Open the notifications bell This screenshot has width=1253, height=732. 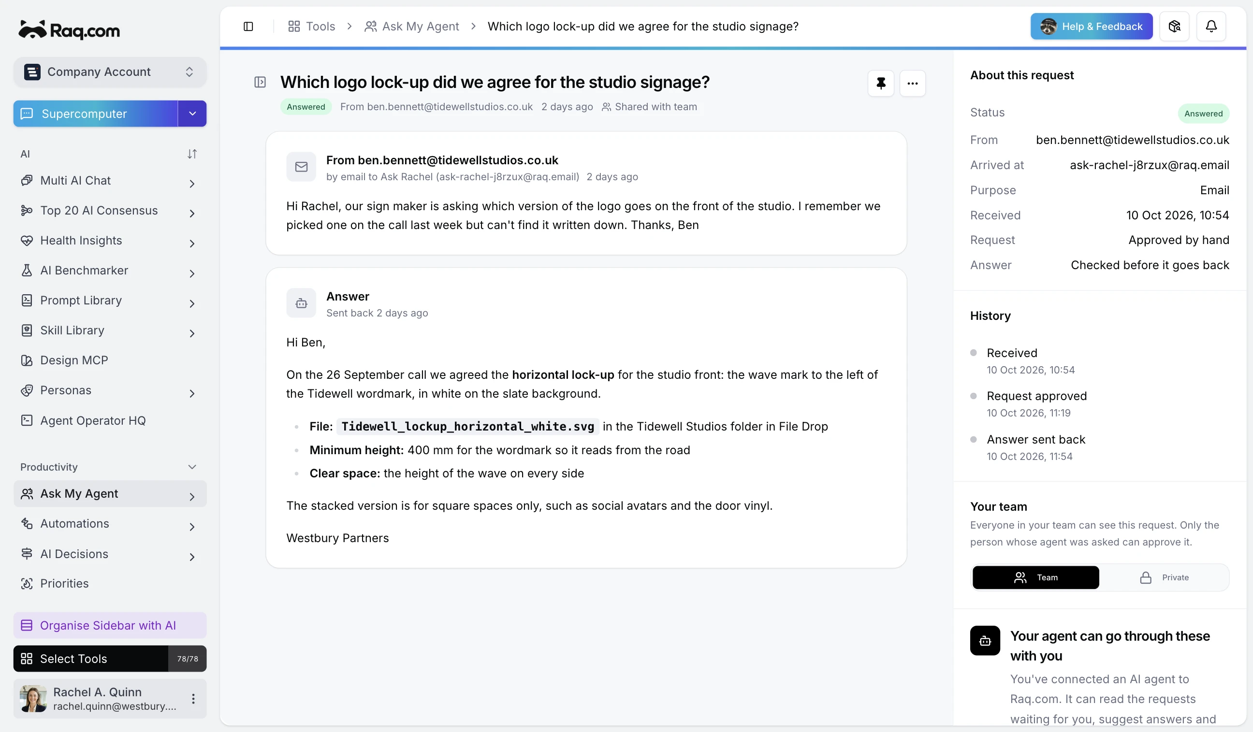coord(1211,27)
